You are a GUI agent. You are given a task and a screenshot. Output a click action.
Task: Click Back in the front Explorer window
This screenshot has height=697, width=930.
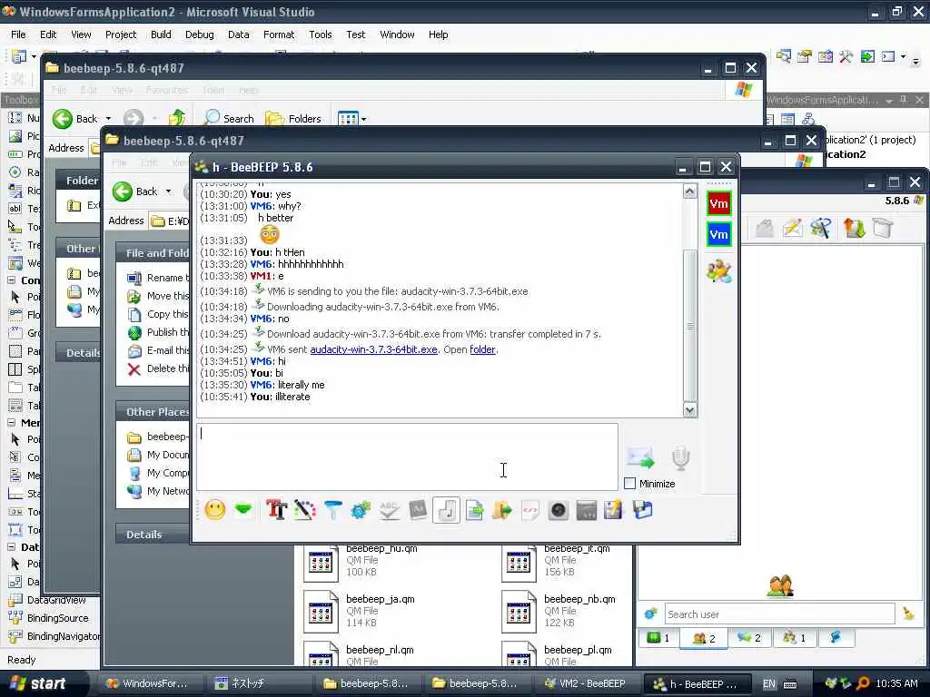point(135,191)
